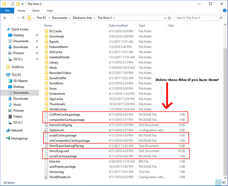The height and width of the screenshot is (186, 228).
Task: Click the vertical scrollbar thumb of file list
Action: coord(225,112)
